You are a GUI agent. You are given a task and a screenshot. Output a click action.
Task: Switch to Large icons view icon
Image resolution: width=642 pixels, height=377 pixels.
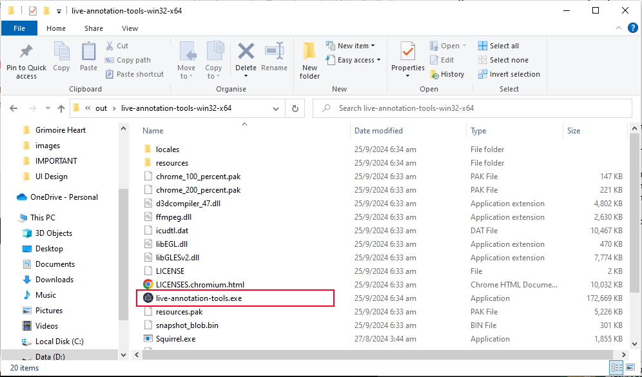tap(629, 367)
